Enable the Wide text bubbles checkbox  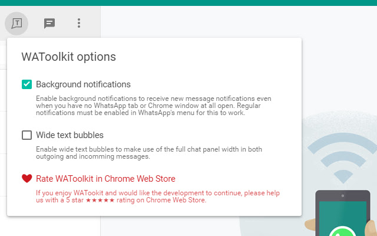pyautogui.click(x=27, y=135)
